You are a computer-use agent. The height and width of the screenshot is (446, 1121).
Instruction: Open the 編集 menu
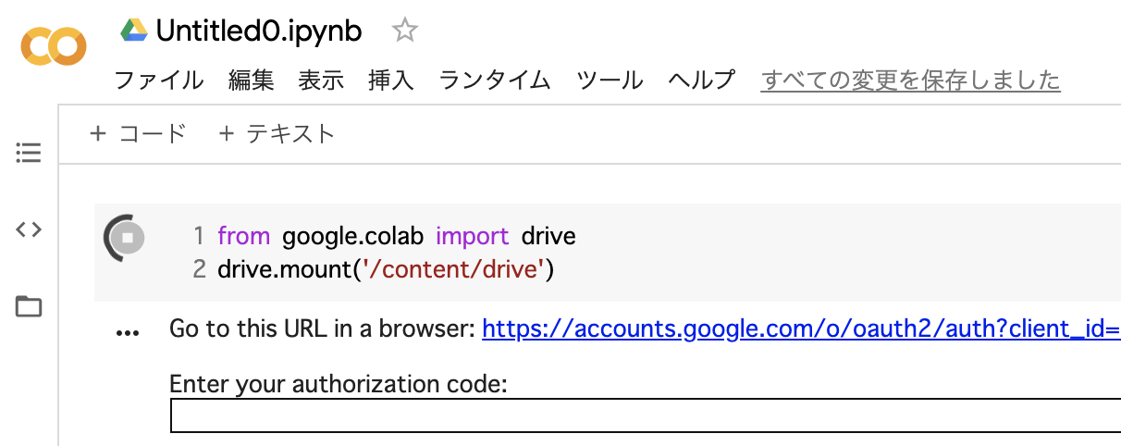click(x=252, y=81)
